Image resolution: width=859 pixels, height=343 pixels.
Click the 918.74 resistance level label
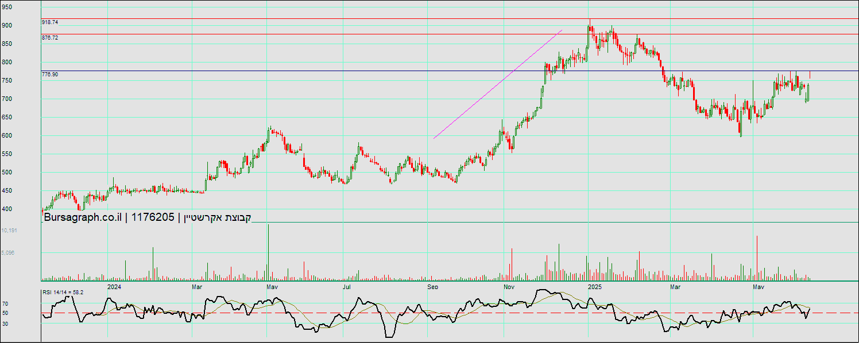[50, 22]
